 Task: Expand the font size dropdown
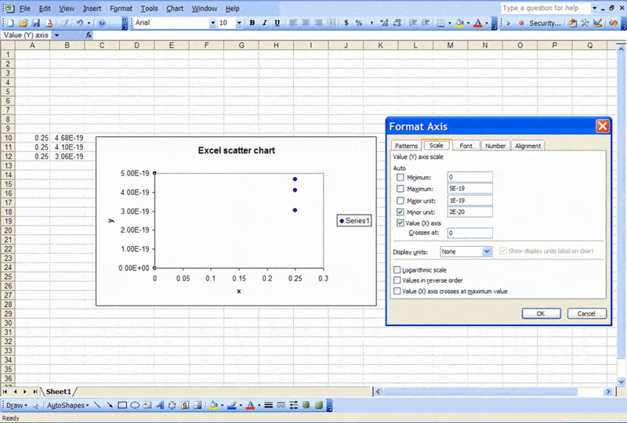pos(238,23)
